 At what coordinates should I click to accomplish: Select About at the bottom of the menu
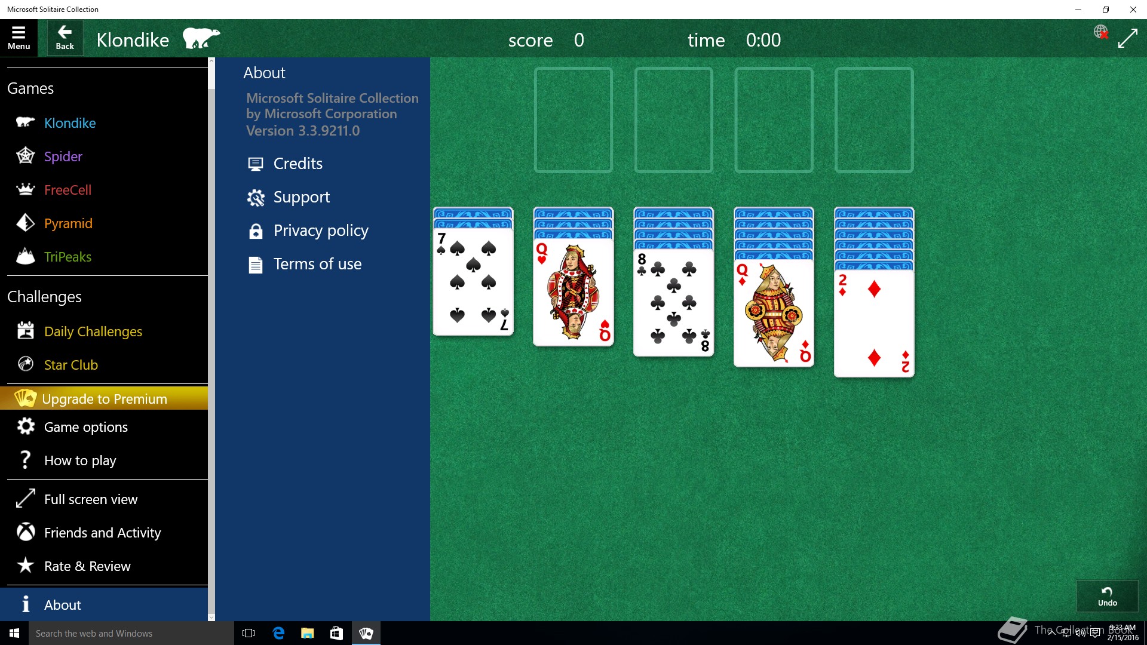tap(104, 604)
